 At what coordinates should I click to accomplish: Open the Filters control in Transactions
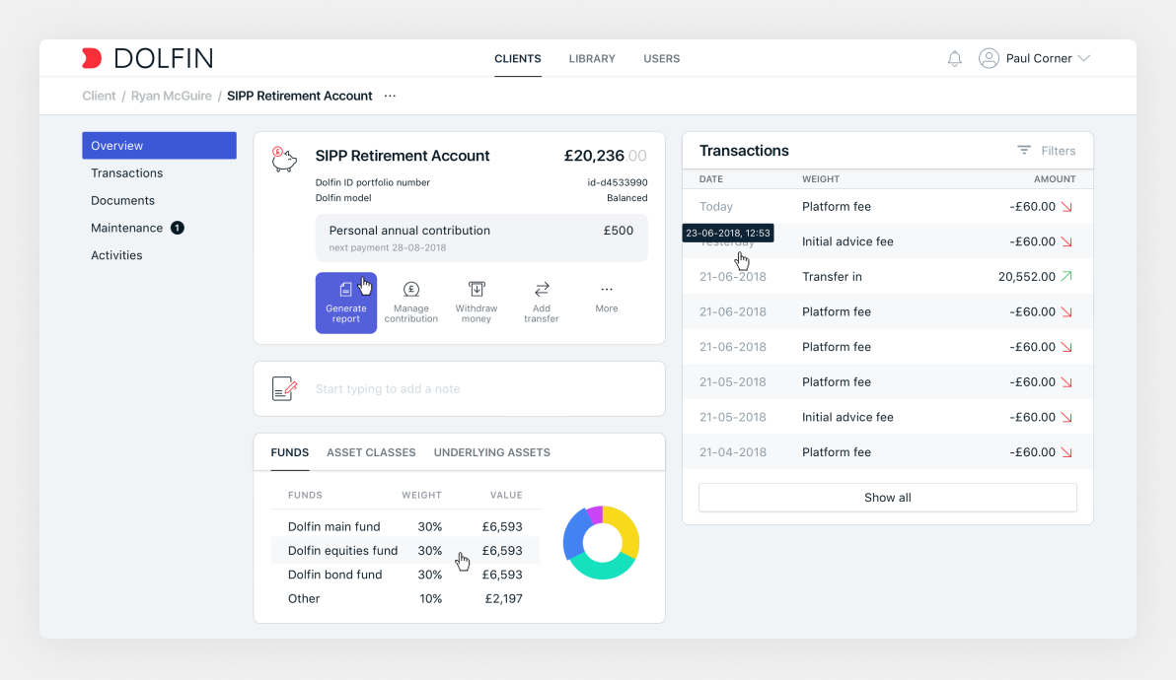(1046, 151)
